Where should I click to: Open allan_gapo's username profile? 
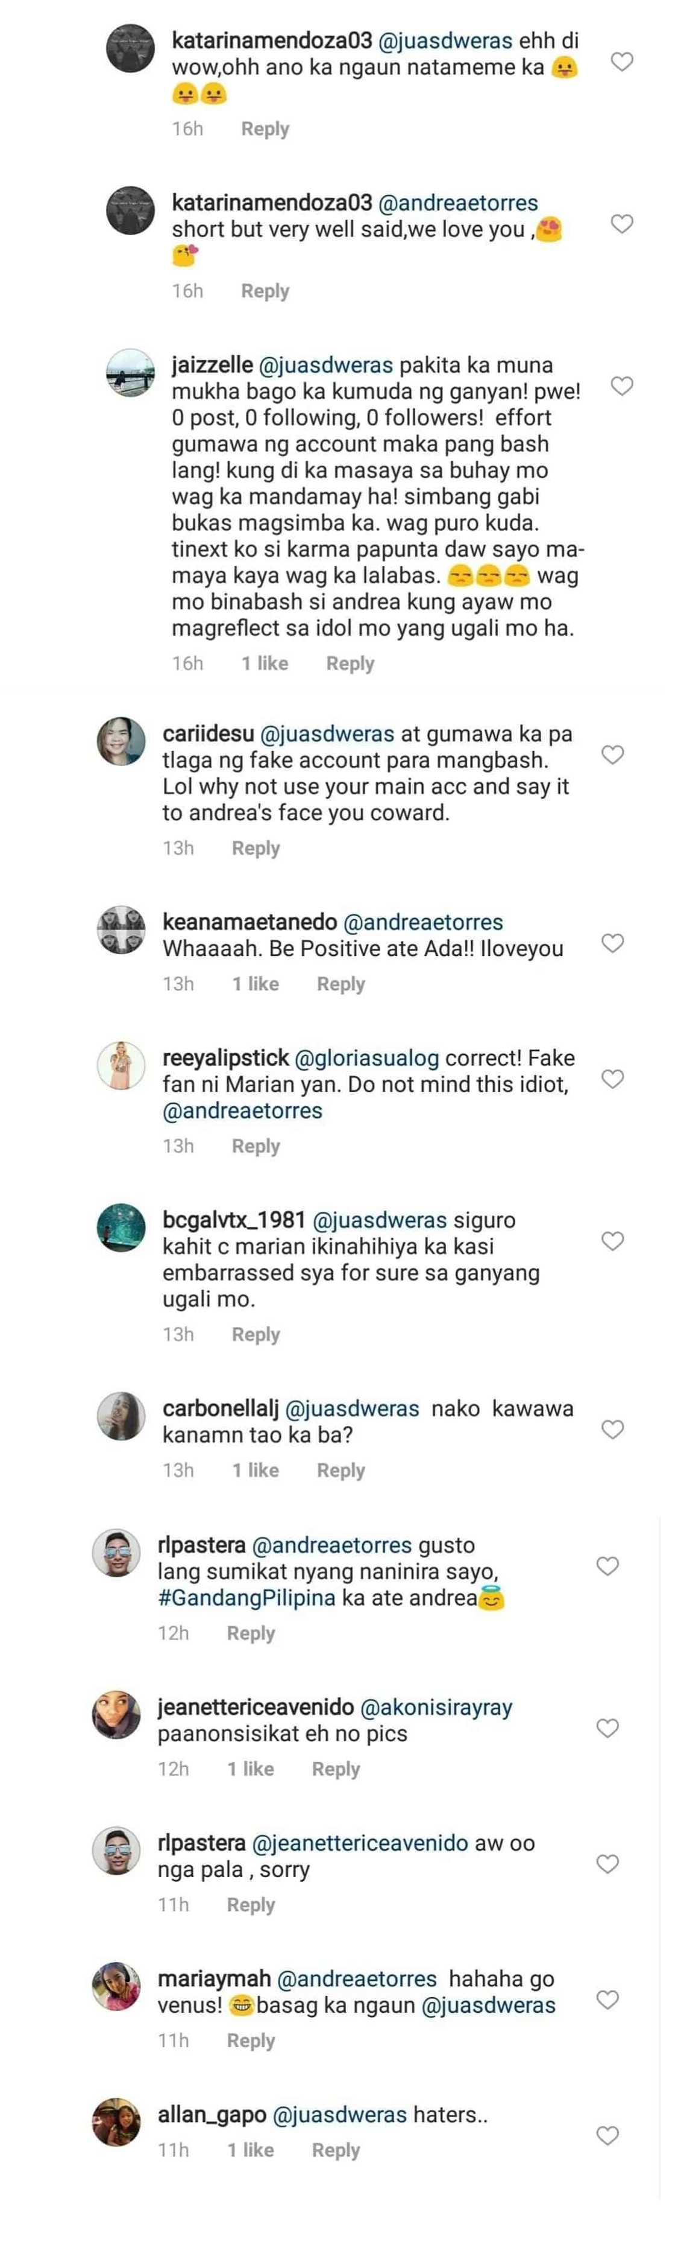click(212, 2115)
